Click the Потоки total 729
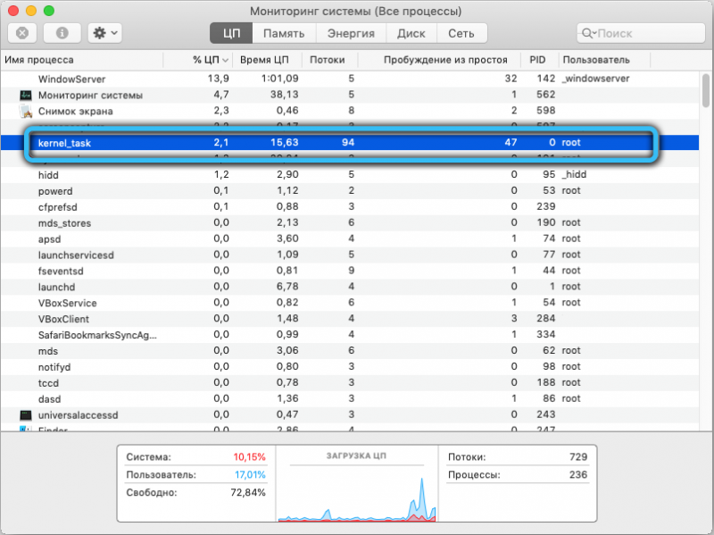The width and height of the screenshot is (714, 535). (x=577, y=457)
